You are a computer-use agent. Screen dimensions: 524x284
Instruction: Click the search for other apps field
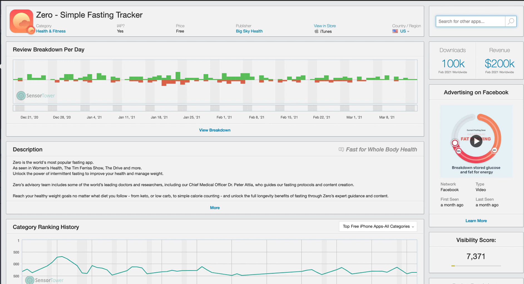[x=470, y=21]
